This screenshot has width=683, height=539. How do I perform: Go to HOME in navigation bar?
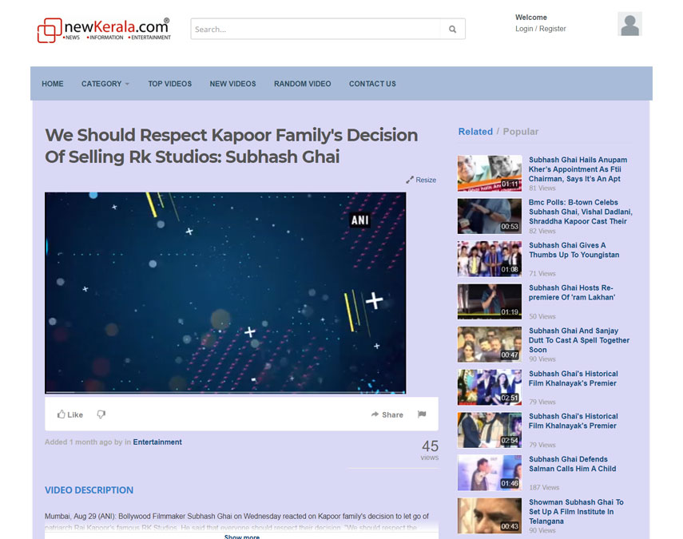(x=53, y=84)
